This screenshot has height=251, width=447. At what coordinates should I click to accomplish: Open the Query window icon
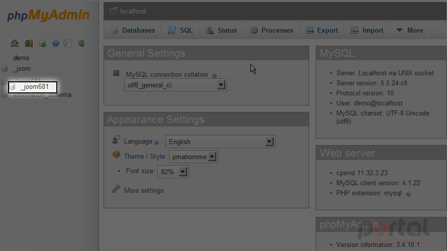[x=42, y=44]
